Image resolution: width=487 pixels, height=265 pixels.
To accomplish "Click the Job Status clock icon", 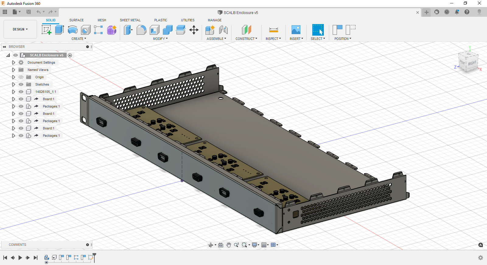I will (447, 12).
